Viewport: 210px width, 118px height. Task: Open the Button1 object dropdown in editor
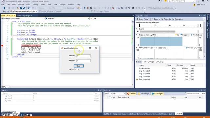[68, 19]
